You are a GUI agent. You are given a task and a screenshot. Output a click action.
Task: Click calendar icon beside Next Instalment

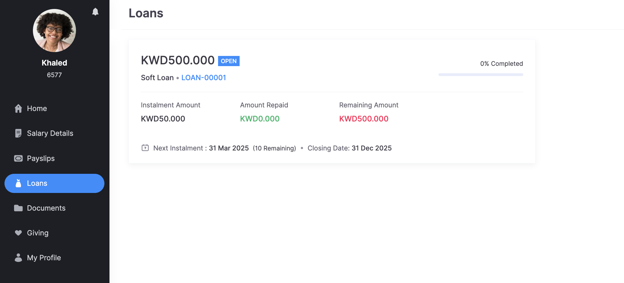pyautogui.click(x=145, y=148)
